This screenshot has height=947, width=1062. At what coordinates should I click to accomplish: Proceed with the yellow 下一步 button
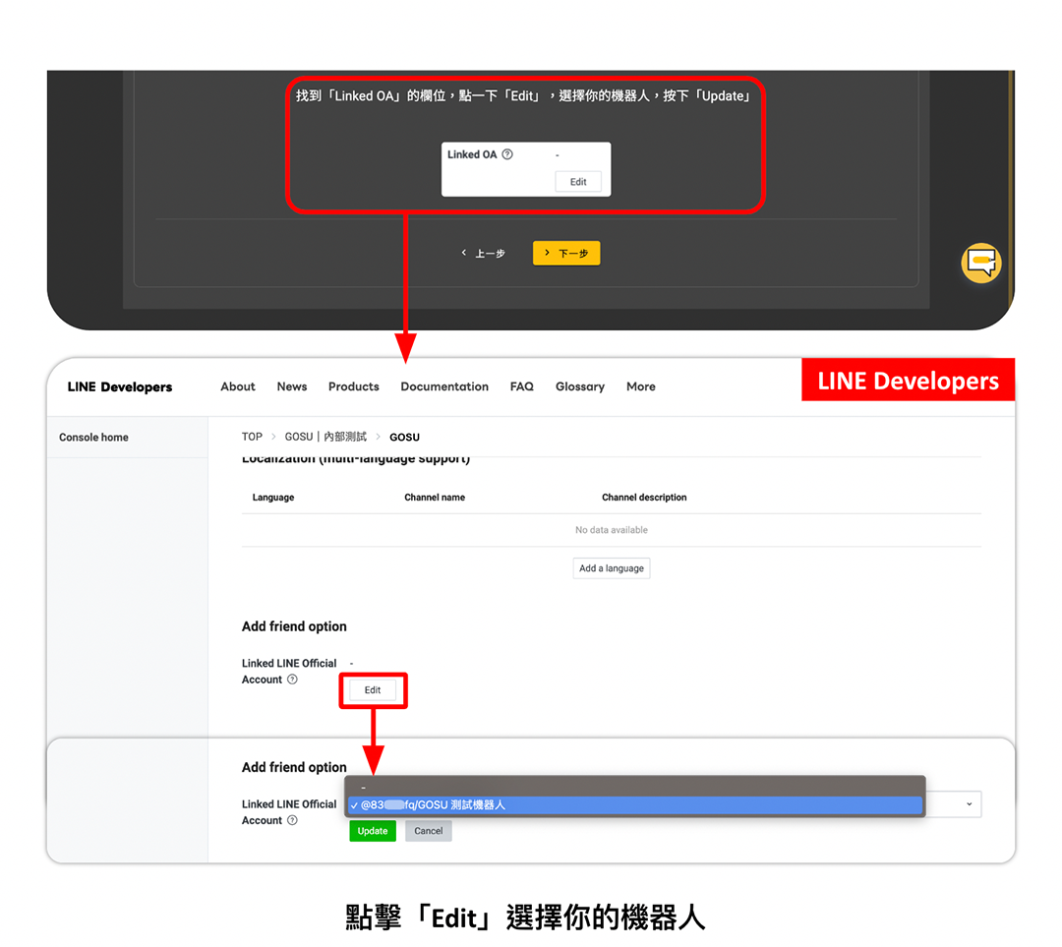pyautogui.click(x=566, y=254)
